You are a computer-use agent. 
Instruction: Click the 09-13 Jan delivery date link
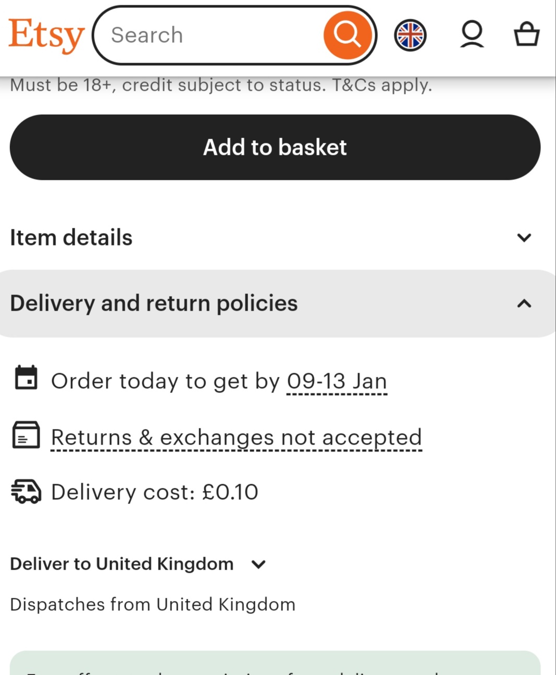tap(337, 382)
